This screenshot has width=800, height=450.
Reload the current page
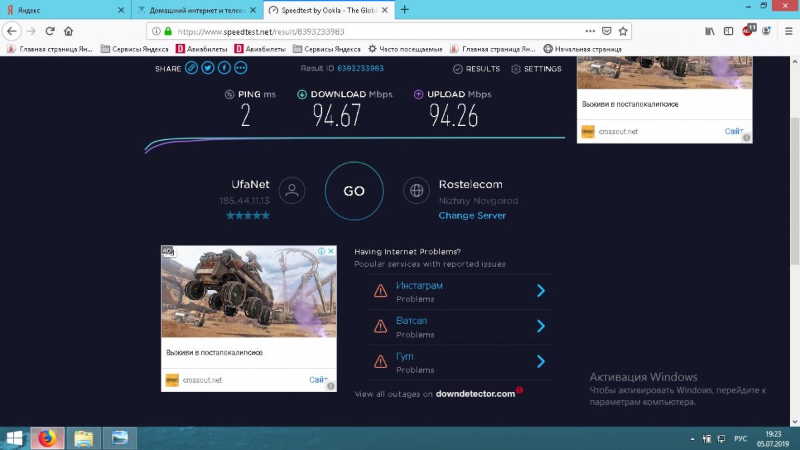(x=50, y=31)
